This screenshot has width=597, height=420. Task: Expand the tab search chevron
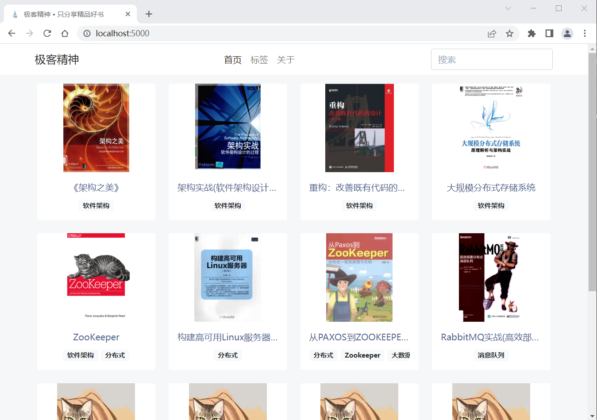click(508, 8)
